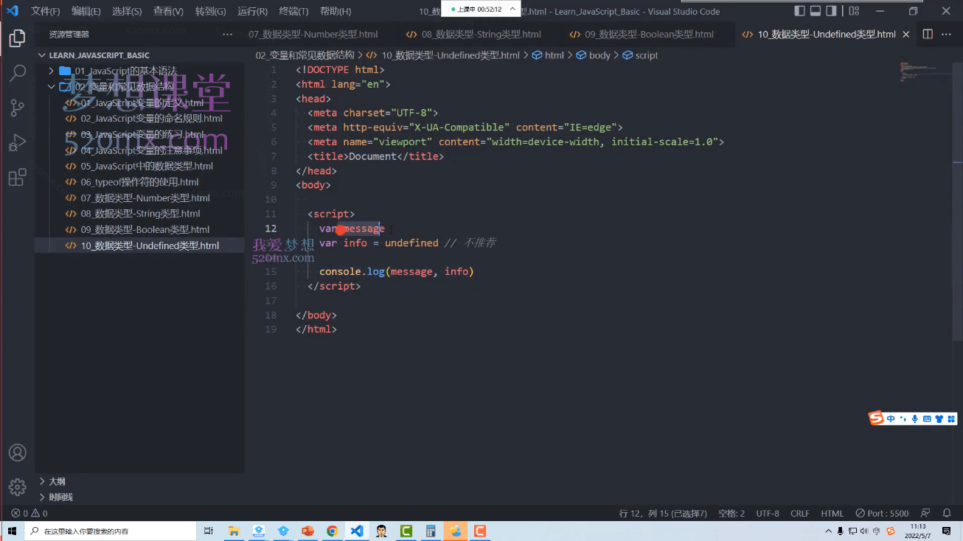Open the Run and Debug view
This screenshot has width=963, height=541.
pyautogui.click(x=17, y=143)
